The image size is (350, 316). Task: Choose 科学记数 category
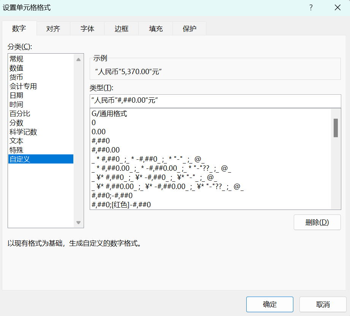pos(41,132)
